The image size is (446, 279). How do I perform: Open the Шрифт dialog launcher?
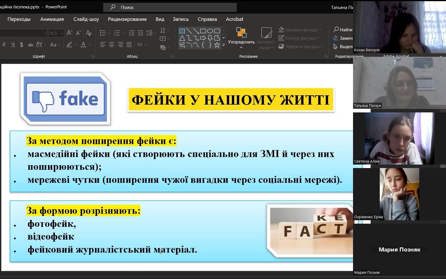tap(93, 56)
